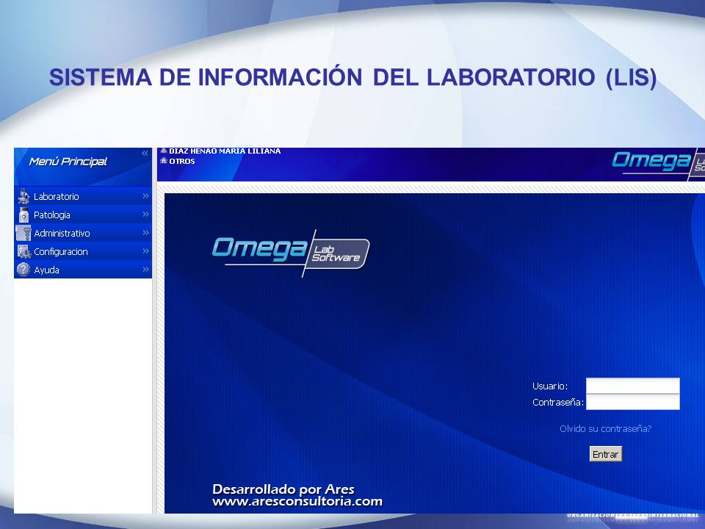
Task: Click the Configuracion tools icon
Action: [23, 251]
